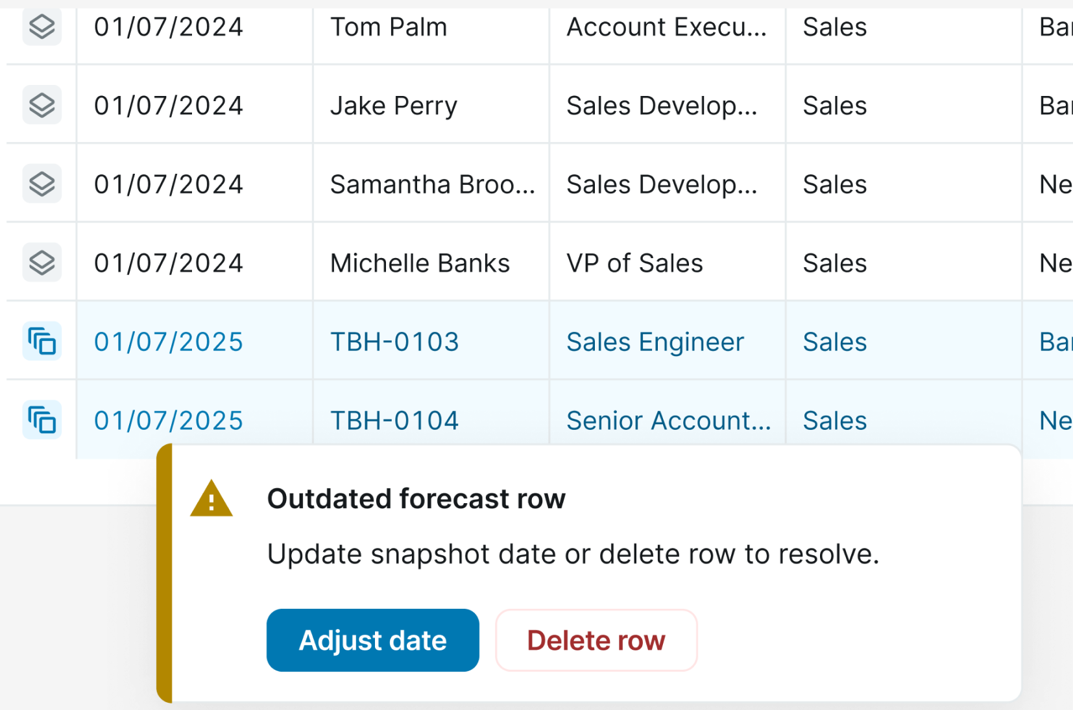
Task: Click the copy icon for TBH-0104 row
Action: click(x=42, y=420)
